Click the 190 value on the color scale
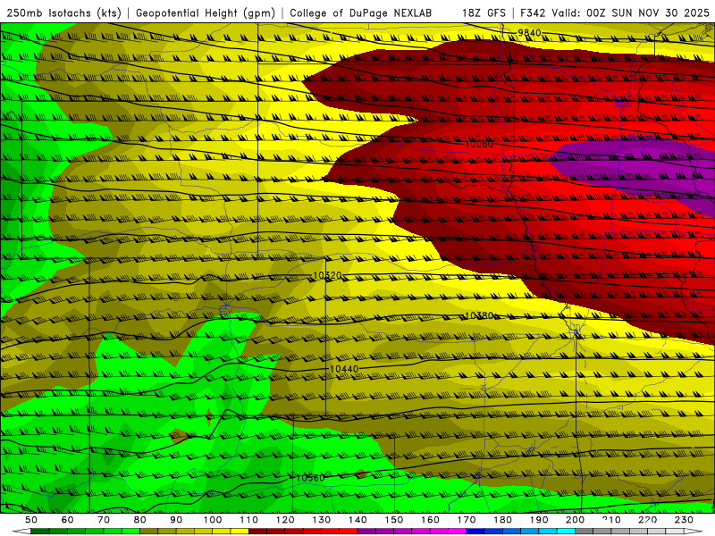Screen dimensions: 715x536 tap(539, 520)
